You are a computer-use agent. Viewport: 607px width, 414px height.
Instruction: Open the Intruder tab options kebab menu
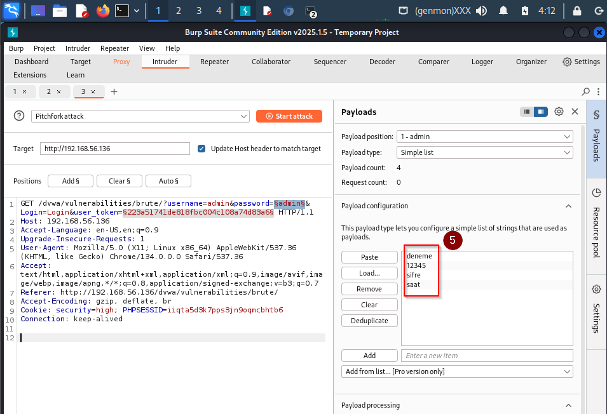coord(599,91)
